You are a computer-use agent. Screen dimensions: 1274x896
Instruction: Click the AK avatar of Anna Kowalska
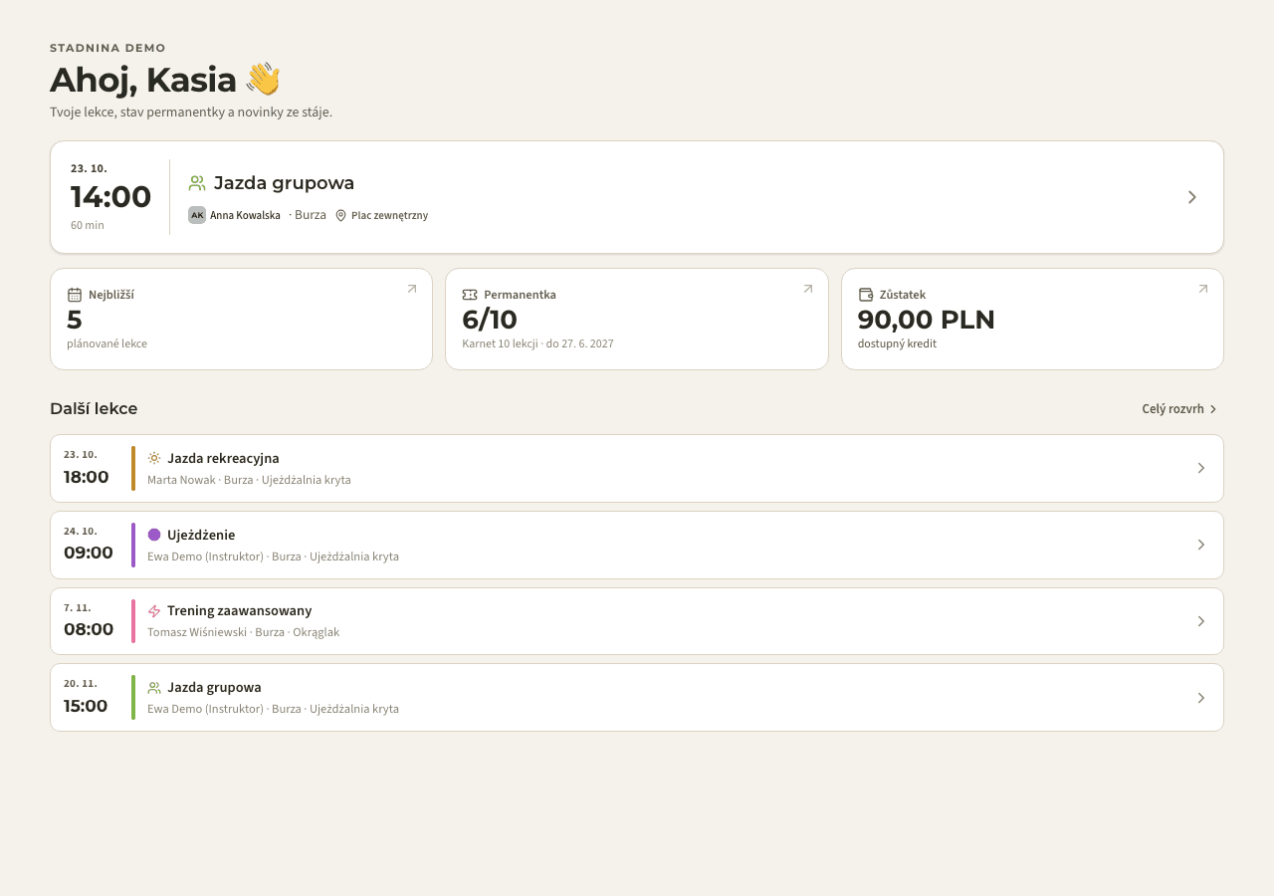197,215
